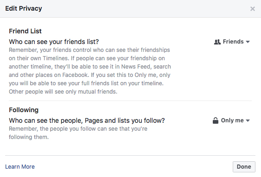This screenshot has height=177, width=261.
Task: Click the 'Friends' label in the selector
Action: [x=233, y=42]
